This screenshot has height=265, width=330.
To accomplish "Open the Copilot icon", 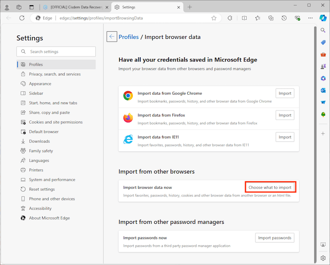I will tap(323, 18).
